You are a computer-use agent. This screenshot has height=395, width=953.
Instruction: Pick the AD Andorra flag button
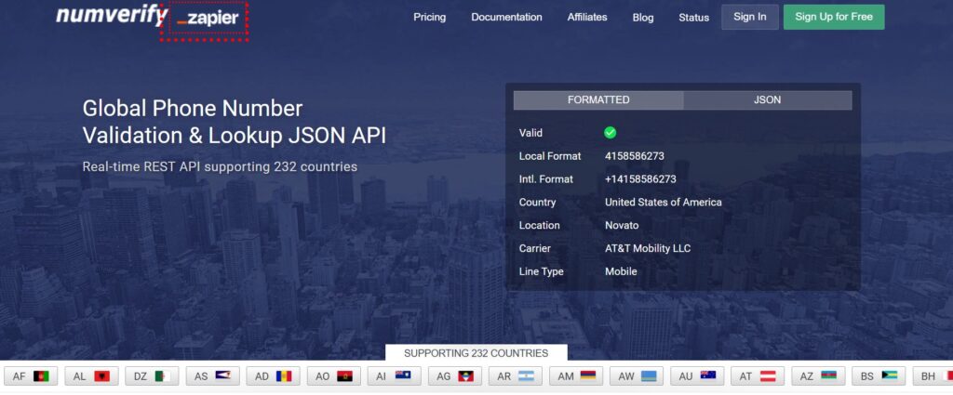273,376
